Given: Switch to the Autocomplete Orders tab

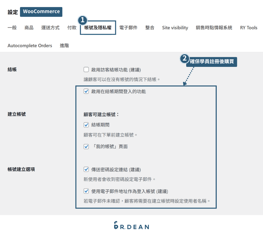Looking at the screenshot, I should [30, 45].
